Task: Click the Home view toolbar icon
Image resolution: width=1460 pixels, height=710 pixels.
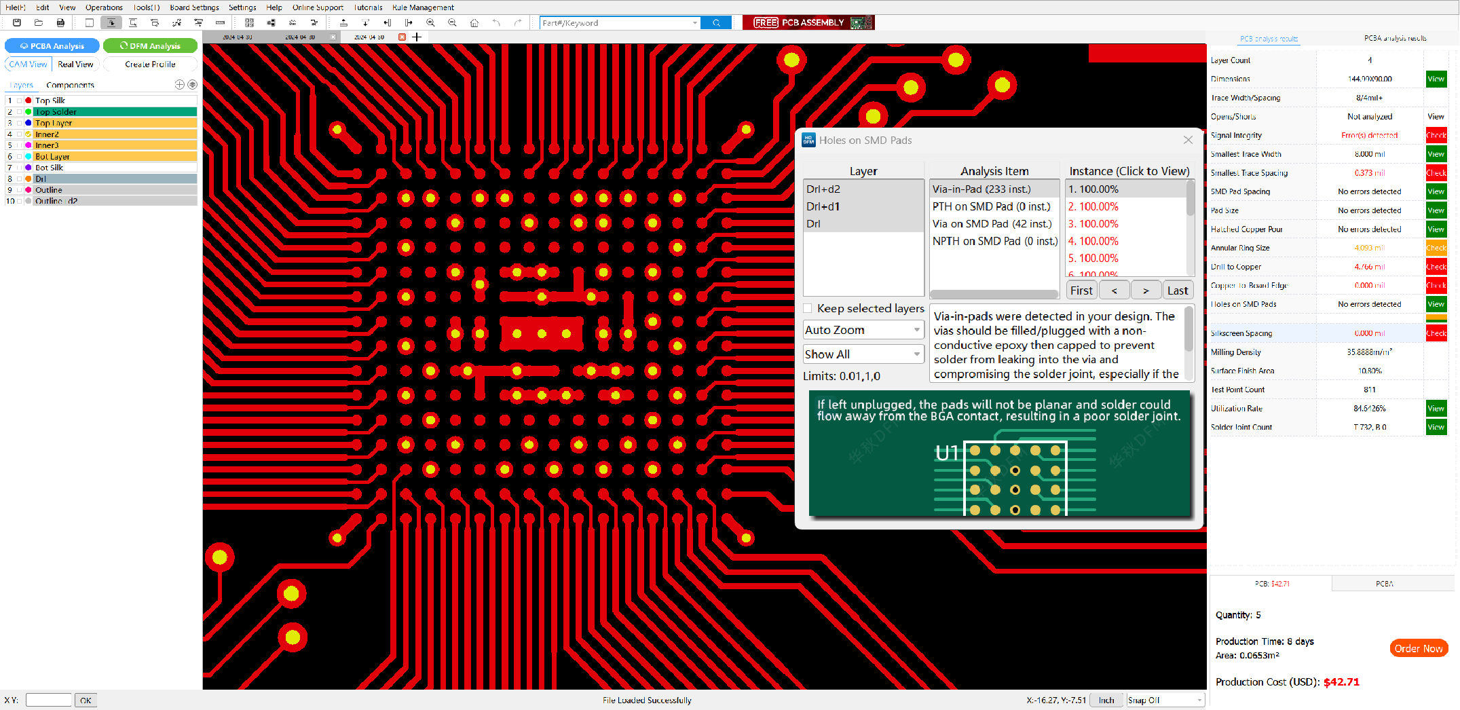Action: [x=474, y=23]
